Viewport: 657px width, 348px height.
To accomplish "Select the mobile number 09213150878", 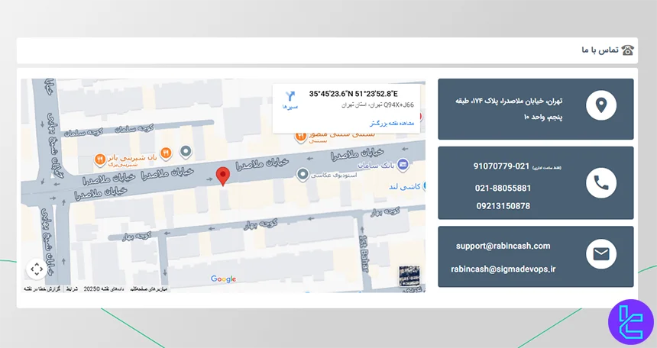I will (503, 206).
